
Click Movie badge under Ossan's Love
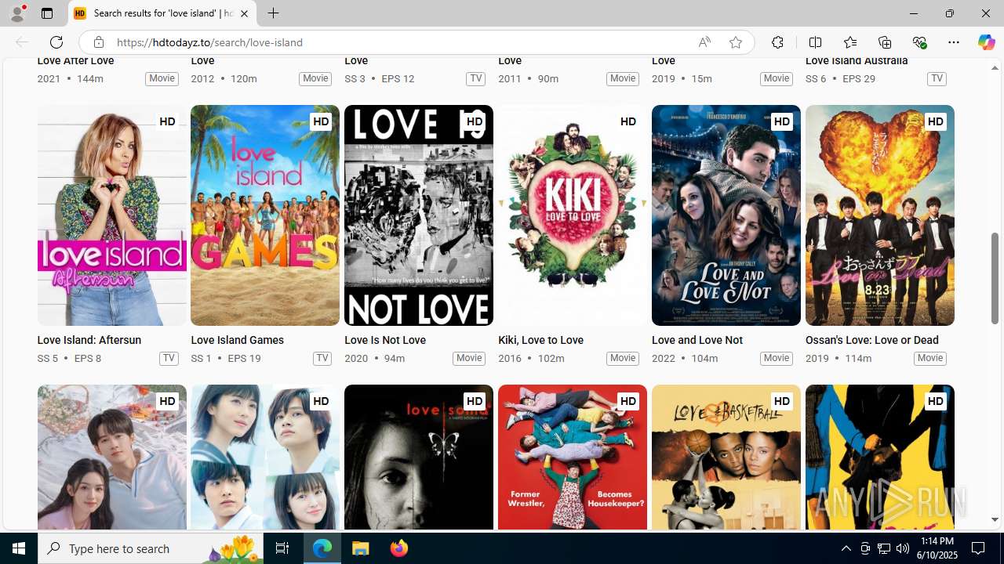click(930, 358)
